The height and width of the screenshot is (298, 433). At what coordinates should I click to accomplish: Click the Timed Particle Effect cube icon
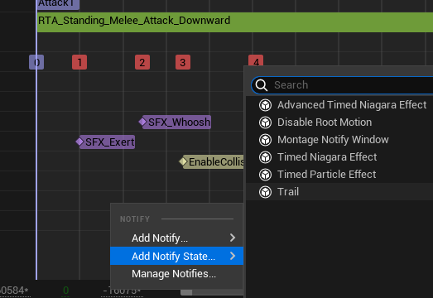click(266, 175)
